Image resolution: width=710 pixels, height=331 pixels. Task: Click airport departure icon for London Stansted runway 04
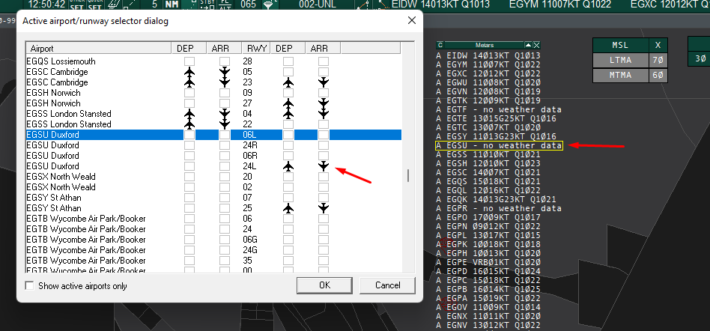coord(189,114)
